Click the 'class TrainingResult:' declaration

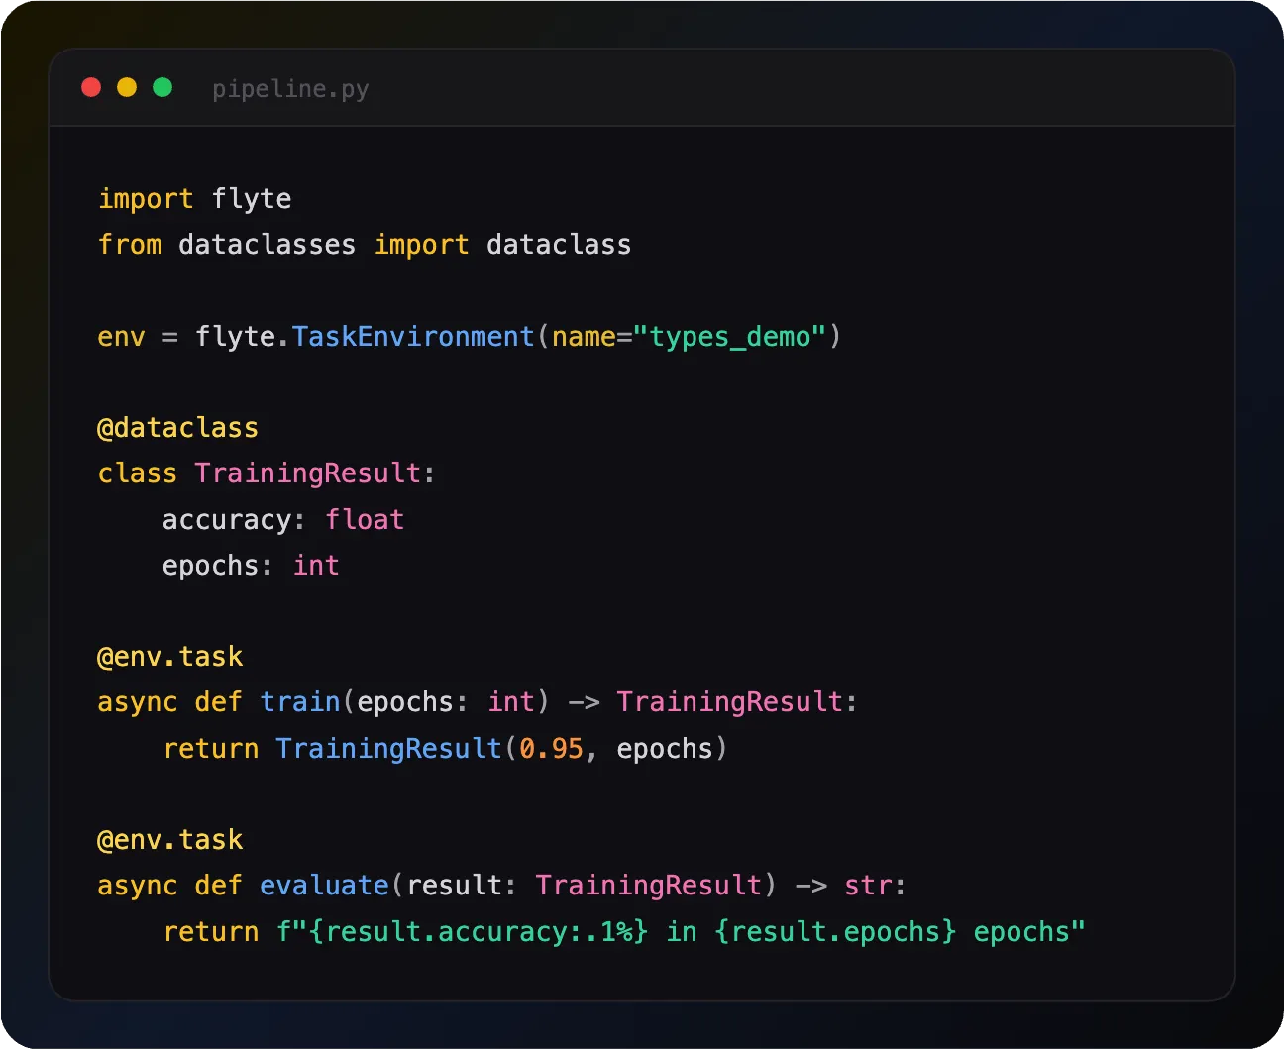267,473
